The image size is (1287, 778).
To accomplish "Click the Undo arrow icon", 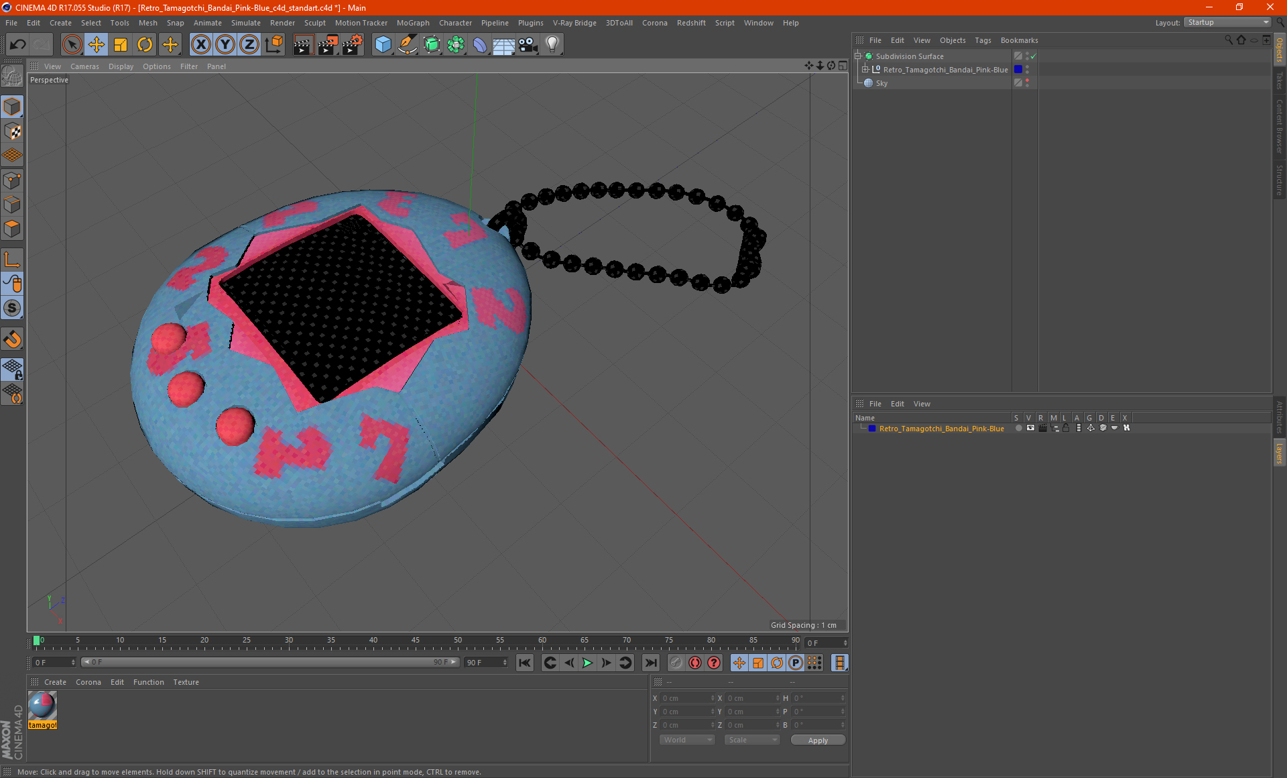I will tap(17, 44).
